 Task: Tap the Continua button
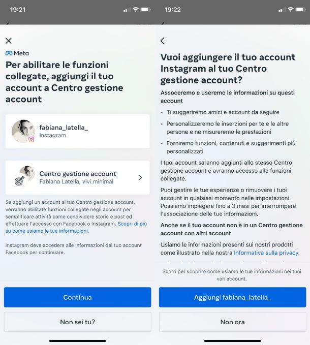[77, 297]
